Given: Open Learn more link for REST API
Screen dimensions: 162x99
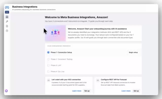Looking at the screenshot, I should (126, 91).
